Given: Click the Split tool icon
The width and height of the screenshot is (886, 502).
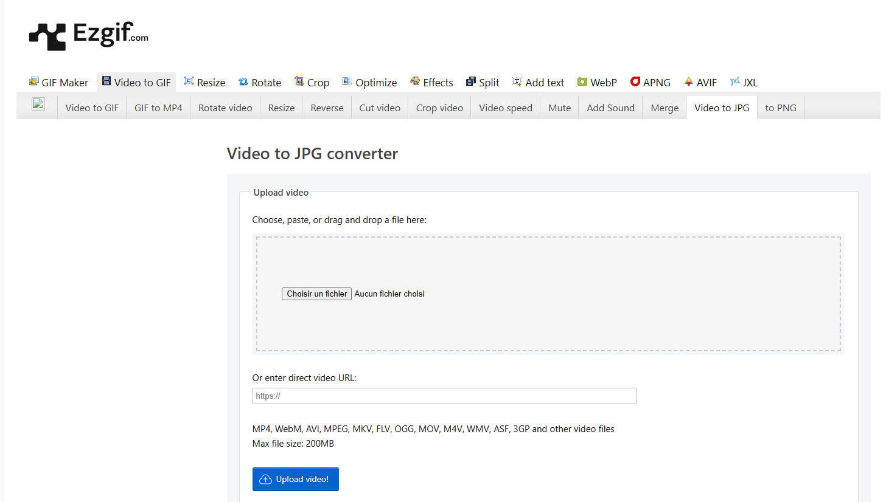Looking at the screenshot, I should 470,82.
